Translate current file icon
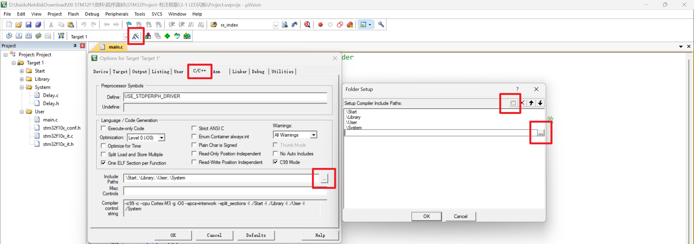The height and width of the screenshot is (244, 694). click(x=9, y=36)
